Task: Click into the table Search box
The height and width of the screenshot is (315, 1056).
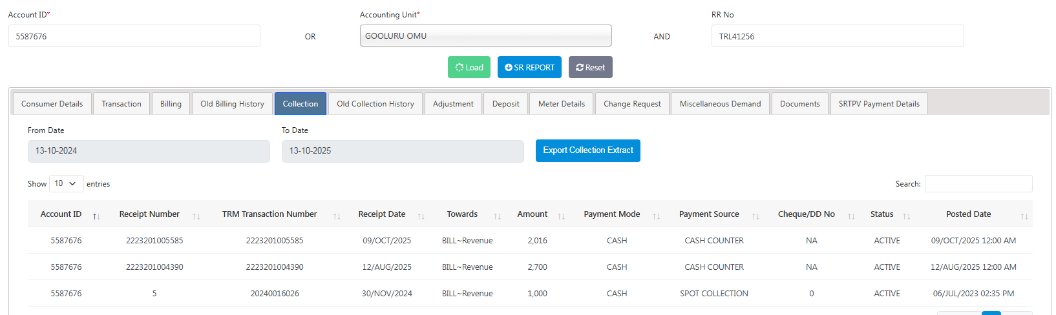Action: pos(978,184)
